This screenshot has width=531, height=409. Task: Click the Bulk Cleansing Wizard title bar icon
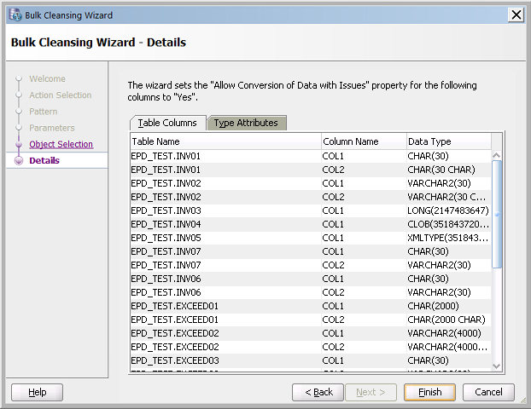[15, 14]
